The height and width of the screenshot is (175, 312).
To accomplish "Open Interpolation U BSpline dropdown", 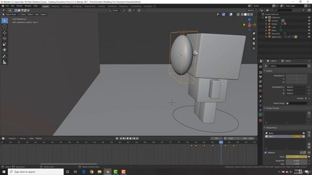I will [x=297, y=87].
